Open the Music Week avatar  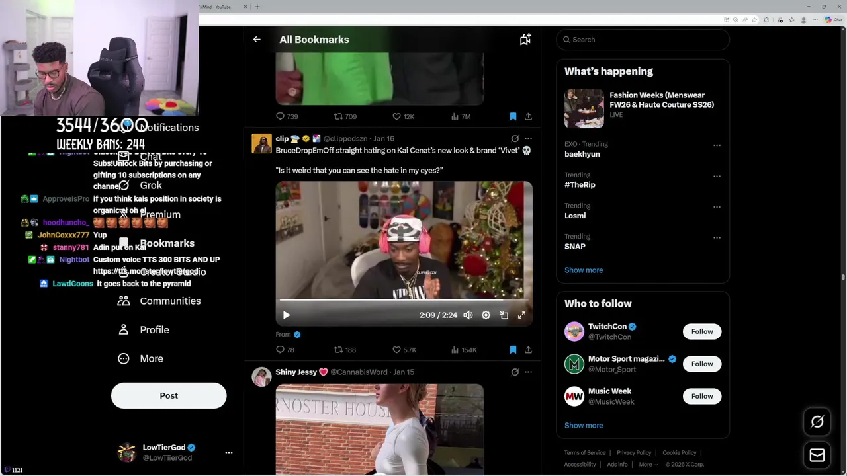coord(574,396)
